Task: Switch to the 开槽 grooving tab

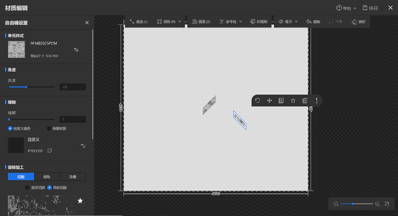Action: click(x=73, y=177)
